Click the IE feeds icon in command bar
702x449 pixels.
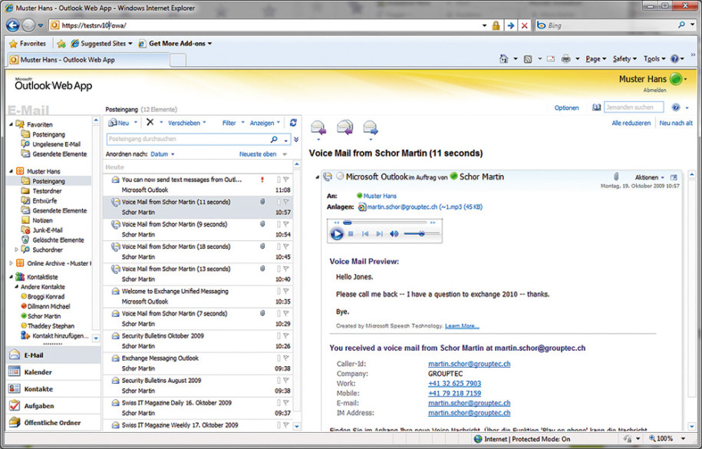(528, 58)
